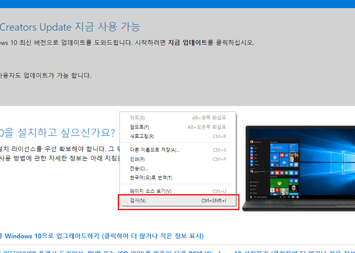
Task: Click the Creators Update 지금 사용 가능 heading
Action: tap(70, 27)
